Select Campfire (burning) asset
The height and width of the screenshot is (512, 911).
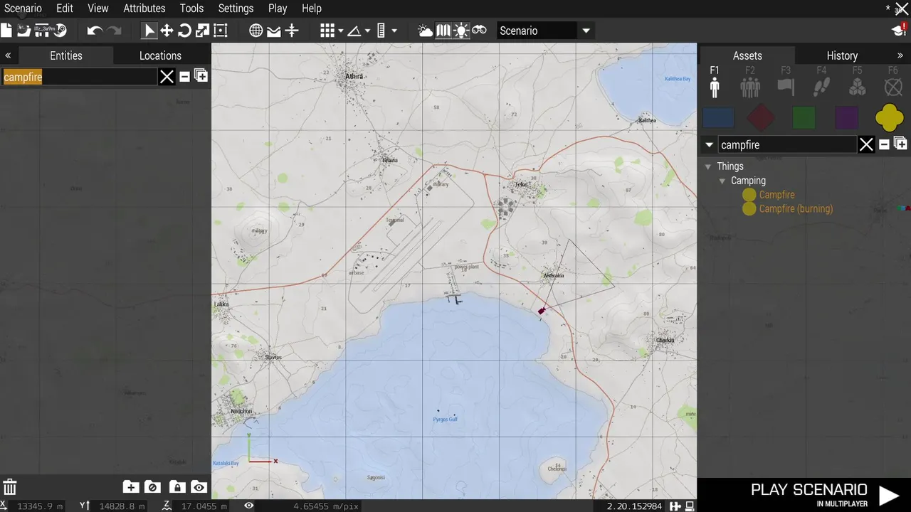coord(796,209)
